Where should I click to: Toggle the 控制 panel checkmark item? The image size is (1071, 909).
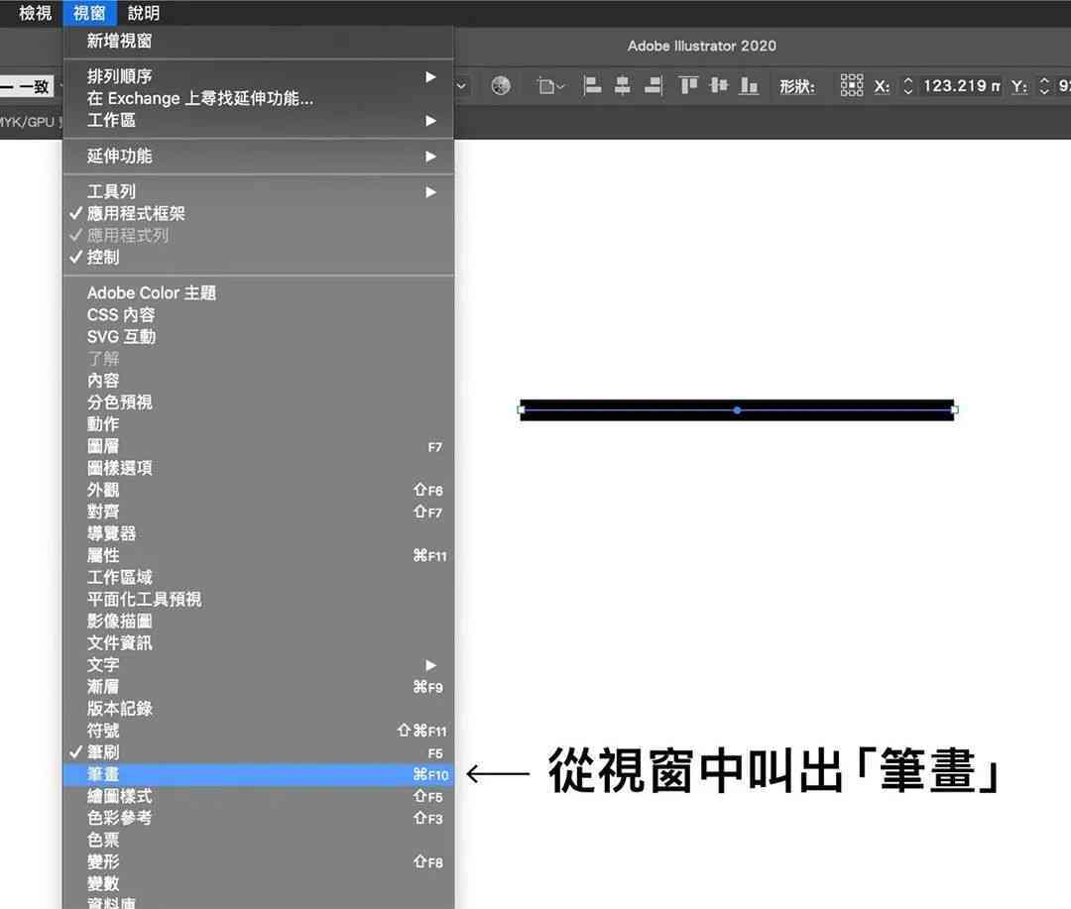[x=258, y=258]
